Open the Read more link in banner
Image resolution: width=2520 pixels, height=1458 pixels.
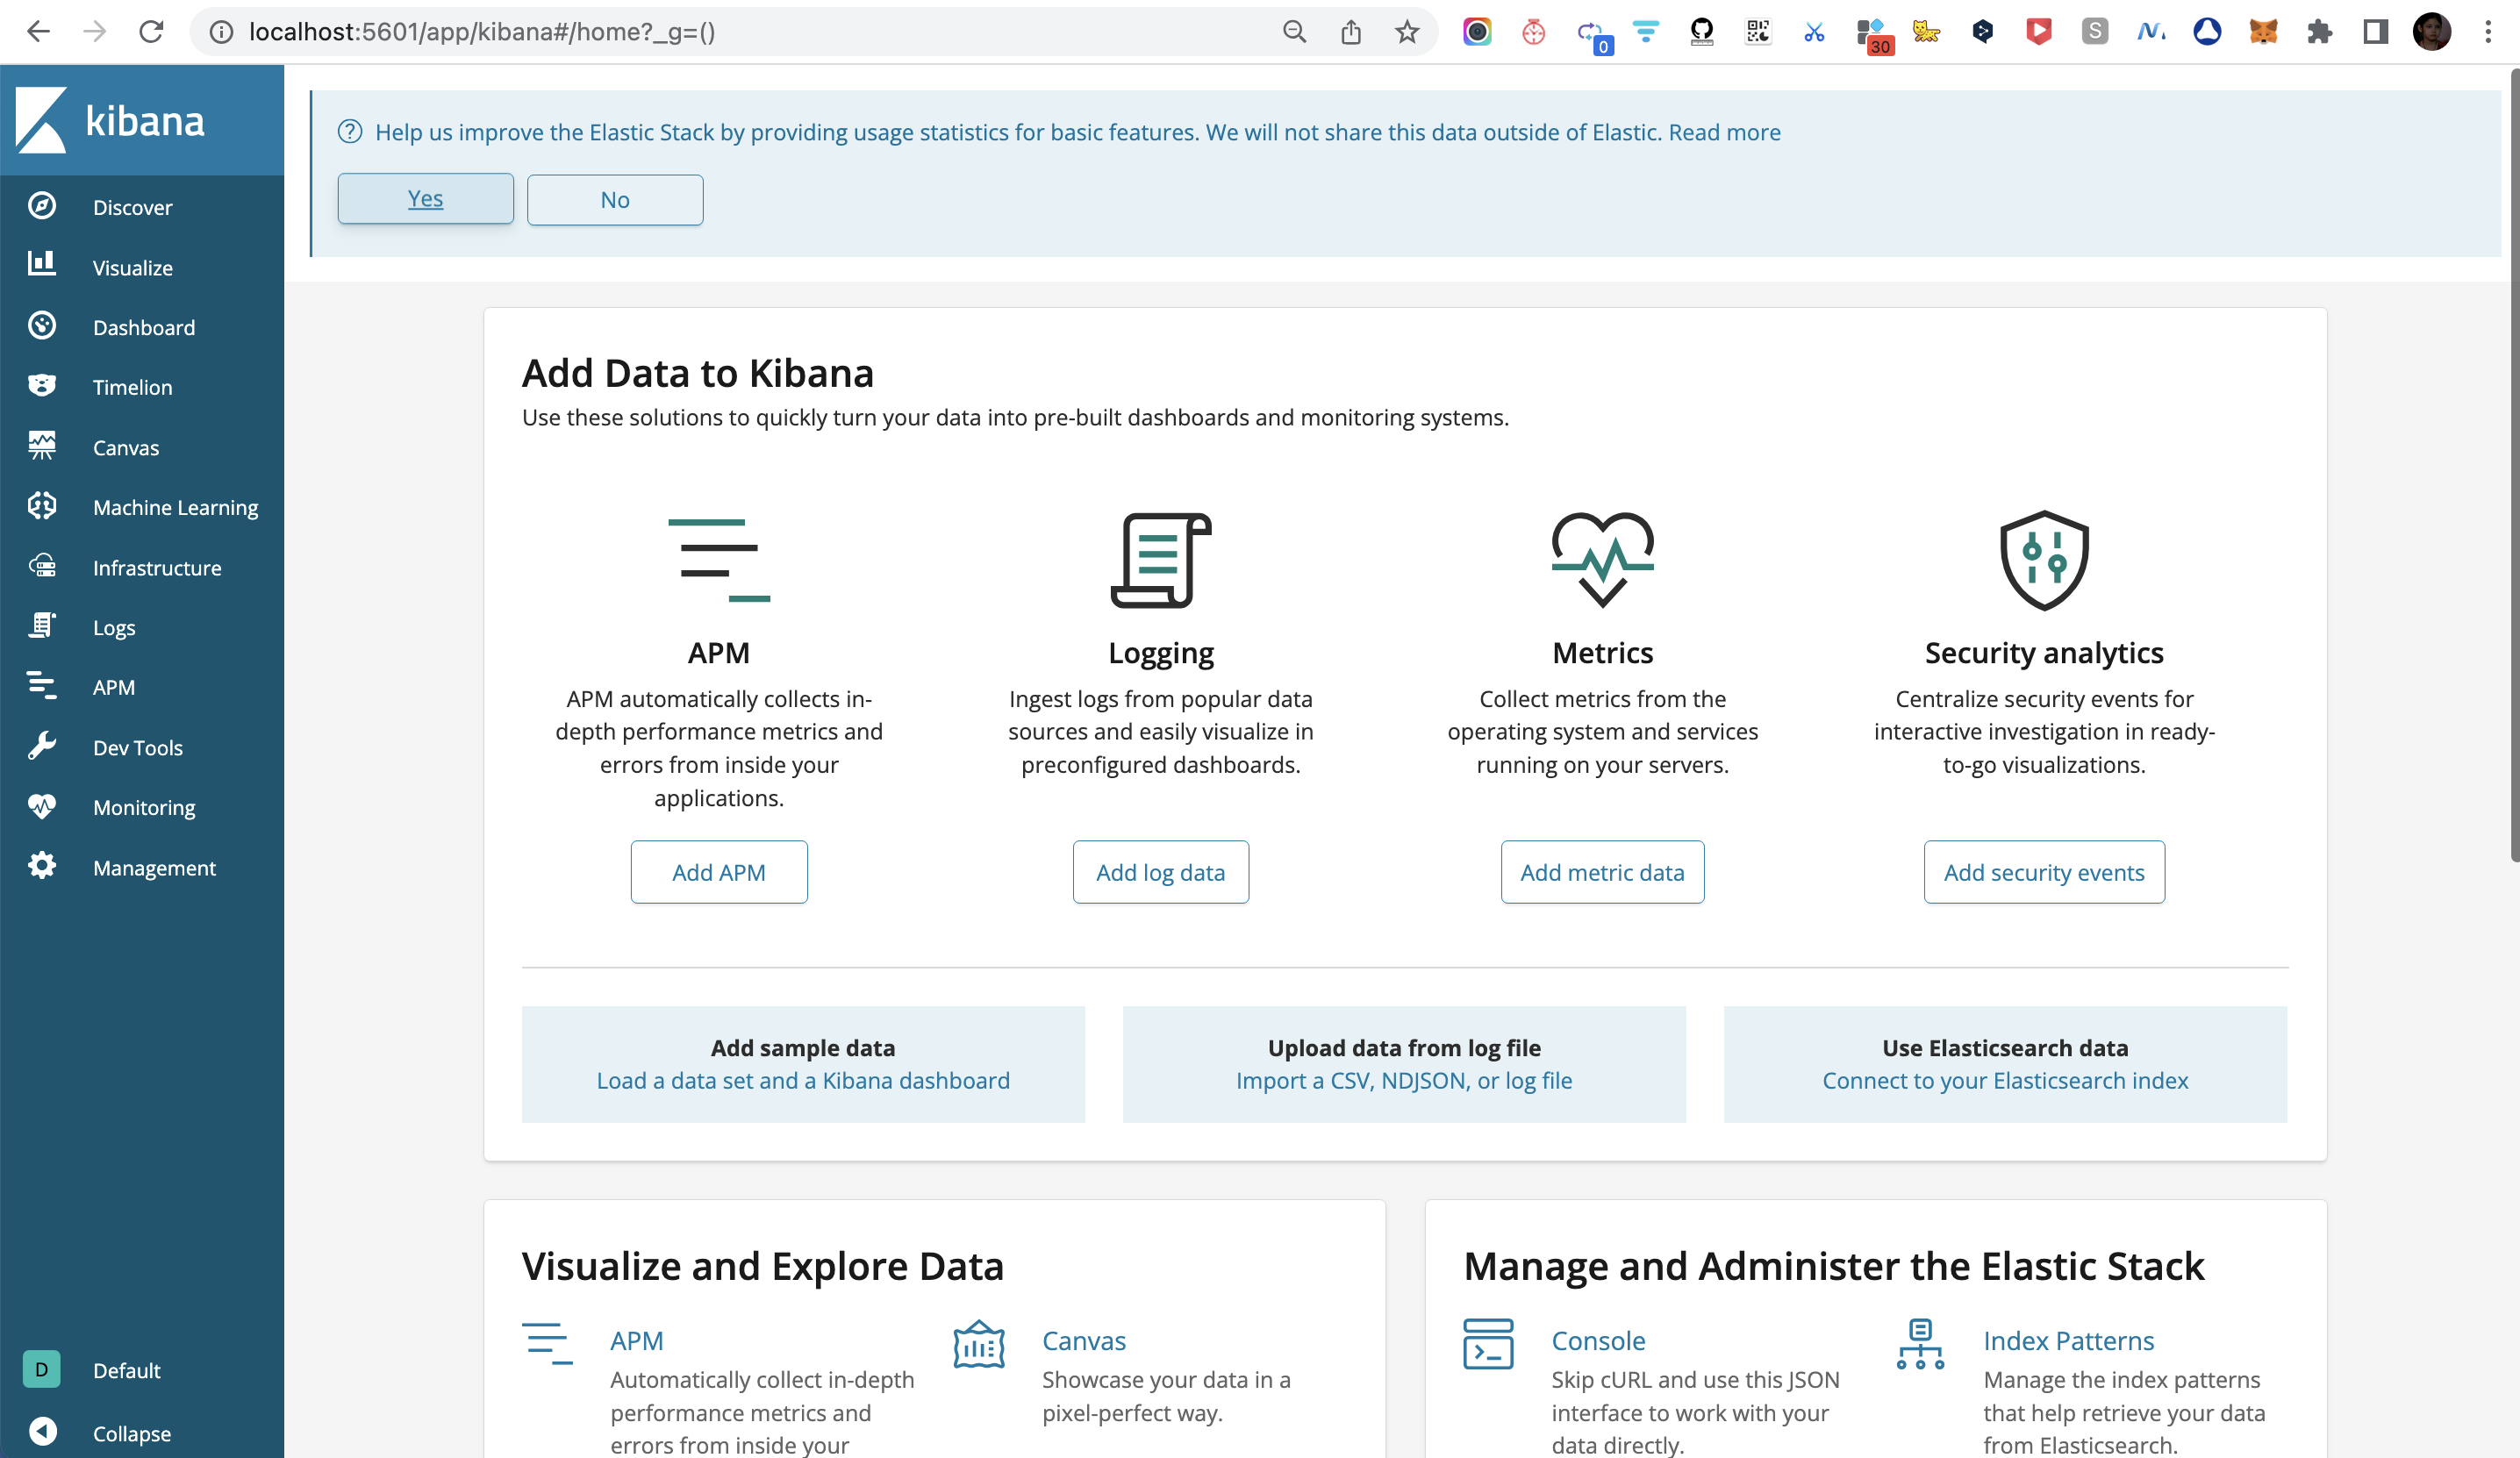1724,132
